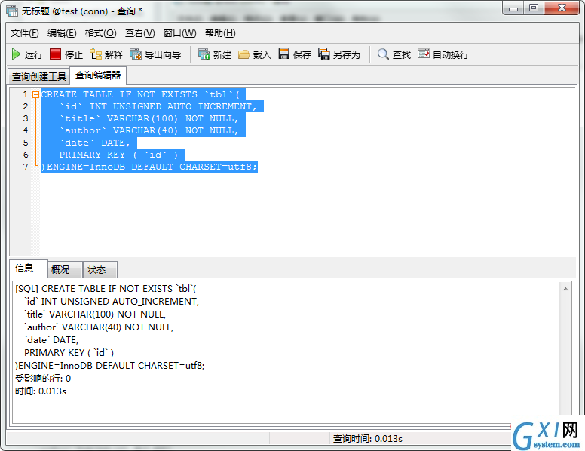Click the ENGINE=InnoDB line in editor
The height and width of the screenshot is (451, 585).
coord(149,167)
